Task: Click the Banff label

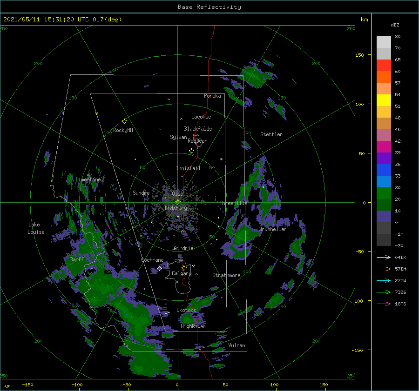Action: tap(77, 259)
